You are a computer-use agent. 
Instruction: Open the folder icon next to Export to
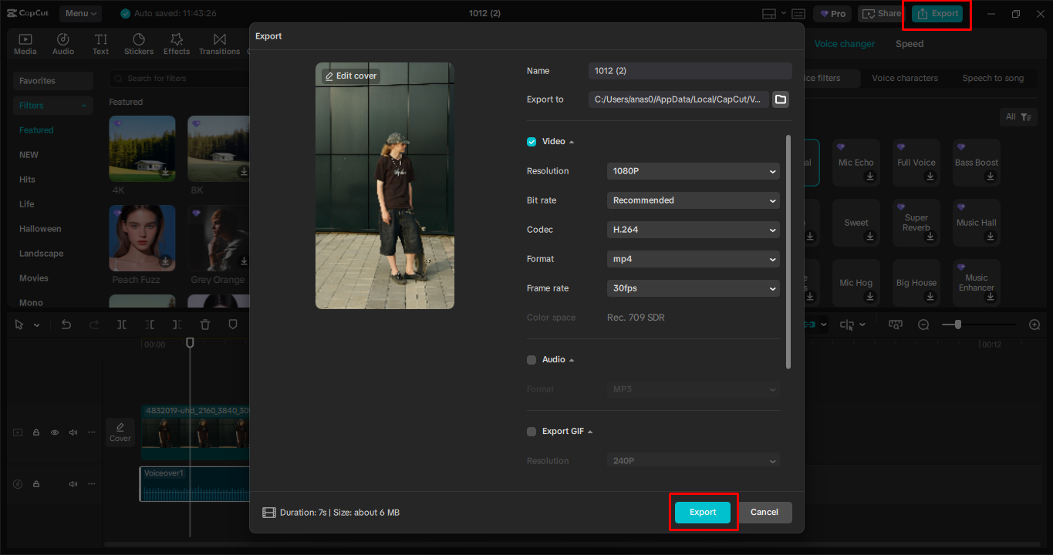pos(780,99)
